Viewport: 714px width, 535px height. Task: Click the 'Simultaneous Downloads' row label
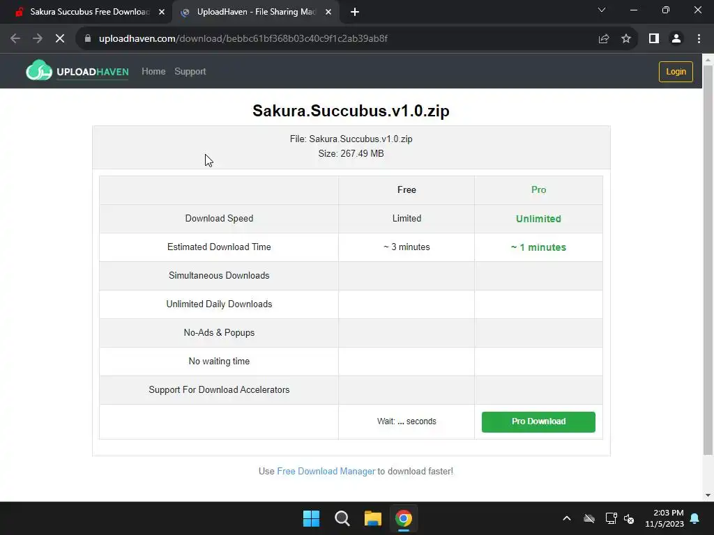[x=219, y=276]
